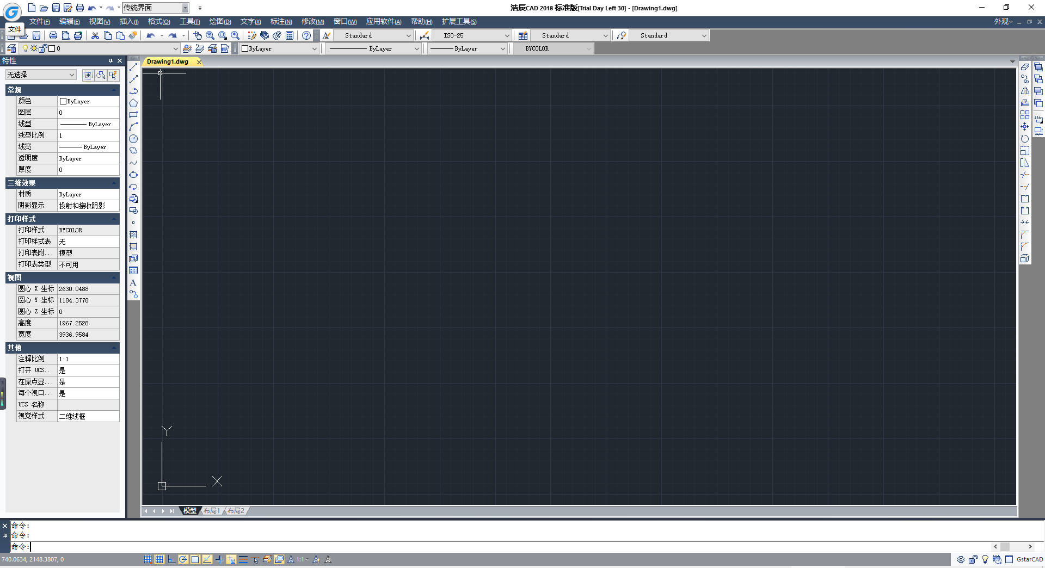
Task: Toggle ortho mode in status bar
Action: (x=171, y=559)
